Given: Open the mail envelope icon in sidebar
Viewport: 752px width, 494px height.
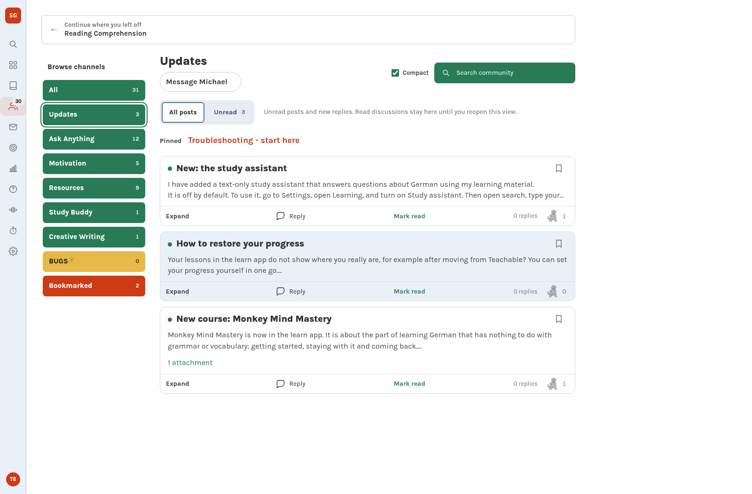Looking at the screenshot, I should click(x=13, y=127).
